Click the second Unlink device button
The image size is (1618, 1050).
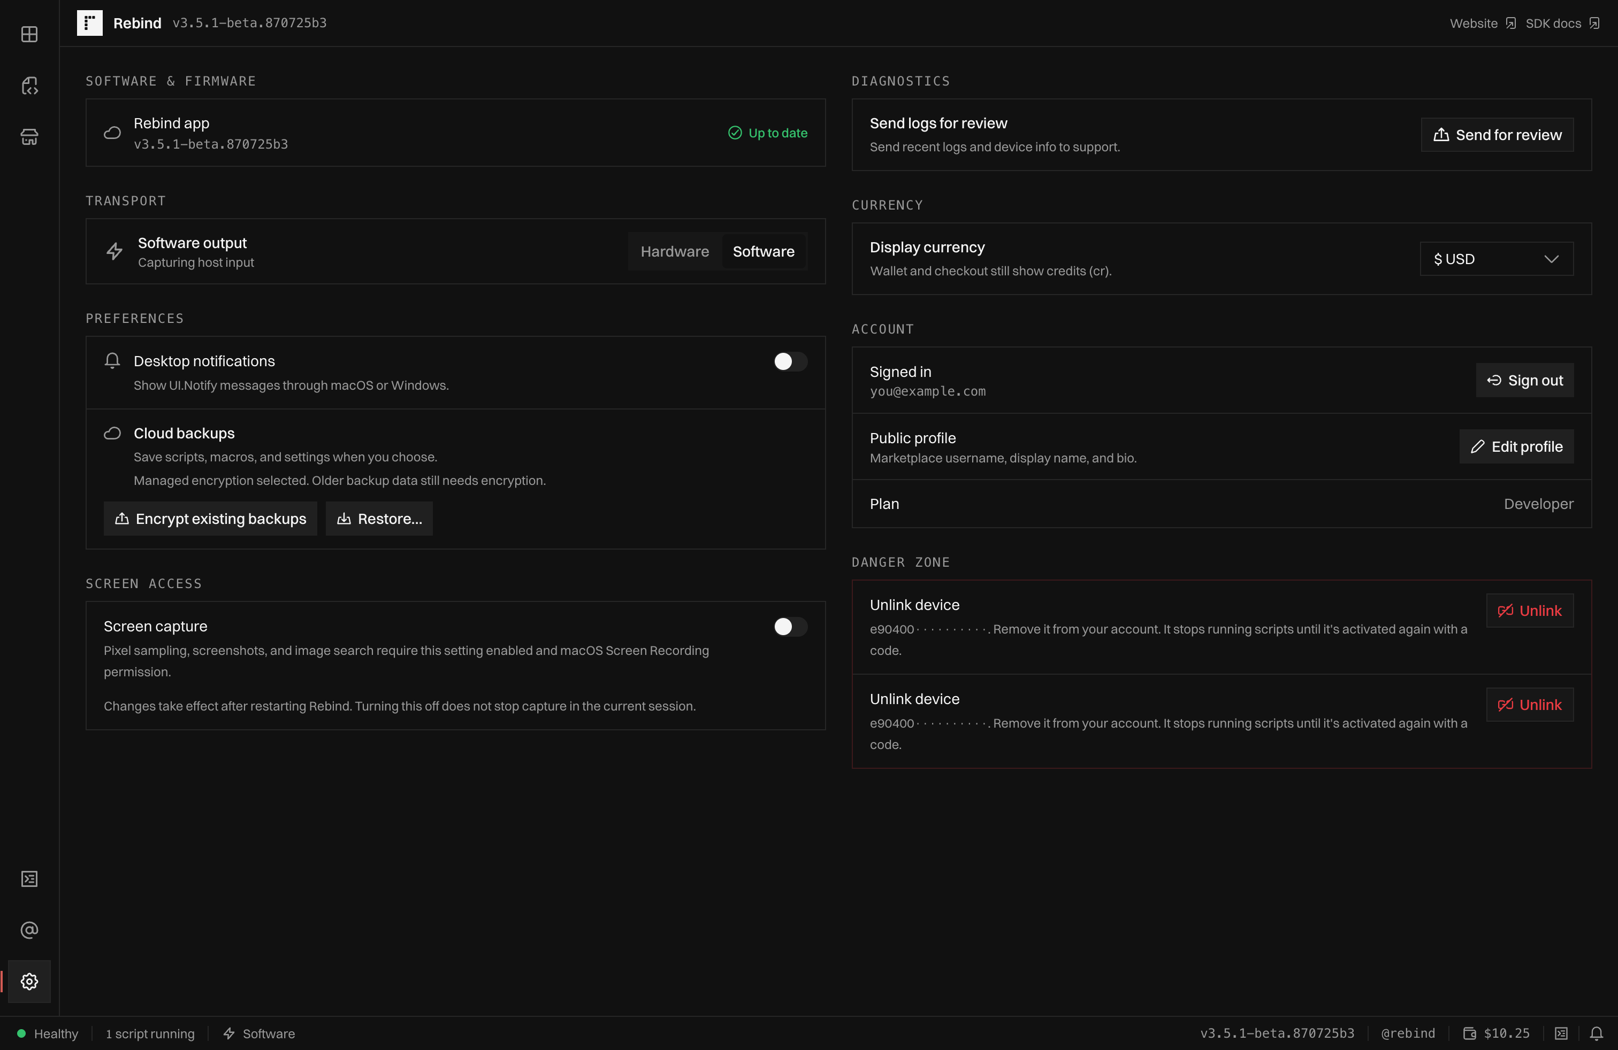[1530, 704]
